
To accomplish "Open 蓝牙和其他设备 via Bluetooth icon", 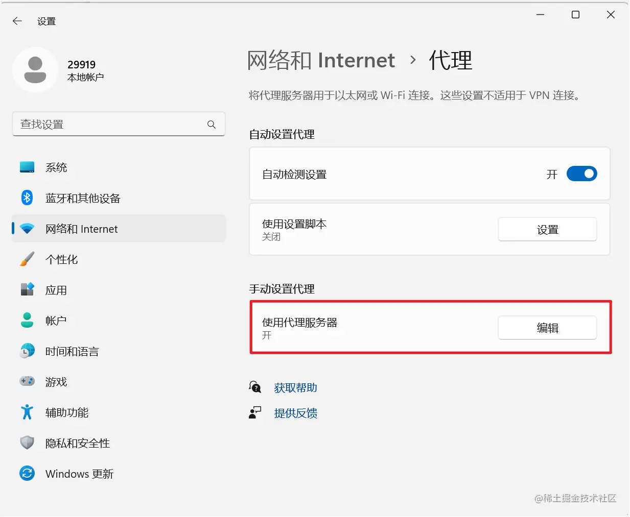I will coord(27,198).
